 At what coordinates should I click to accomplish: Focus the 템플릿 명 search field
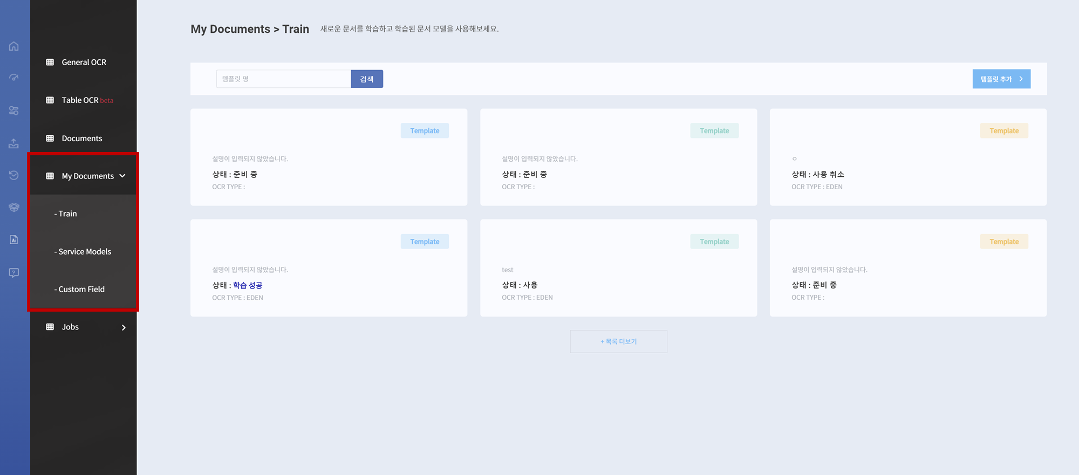coord(284,79)
